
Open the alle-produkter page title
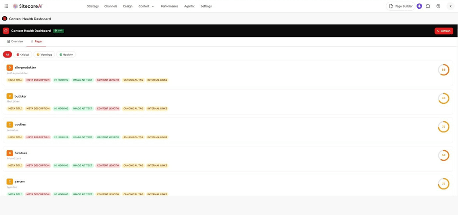tap(25, 67)
